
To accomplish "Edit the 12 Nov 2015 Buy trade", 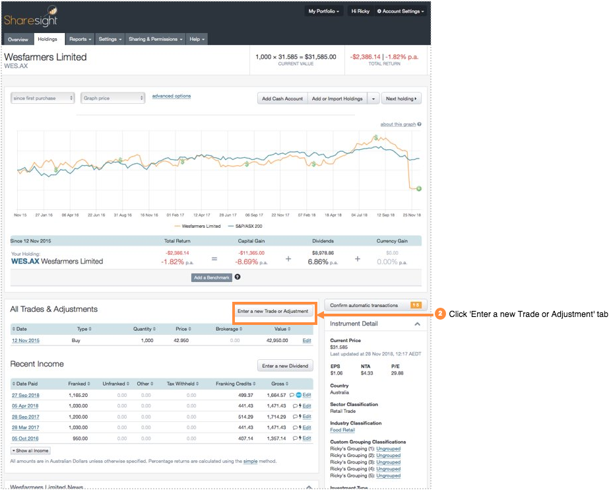I will [x=307, y=340].
